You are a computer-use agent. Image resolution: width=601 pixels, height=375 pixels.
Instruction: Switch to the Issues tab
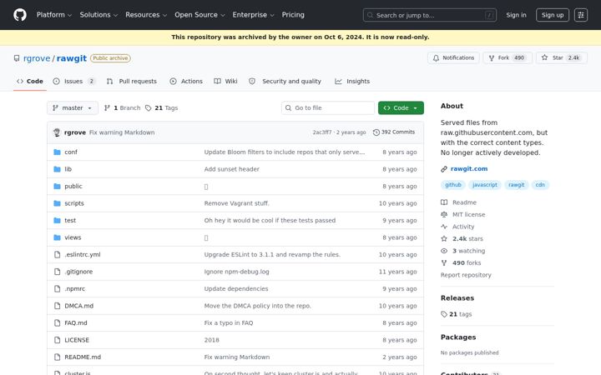click(x=74, y=82)
